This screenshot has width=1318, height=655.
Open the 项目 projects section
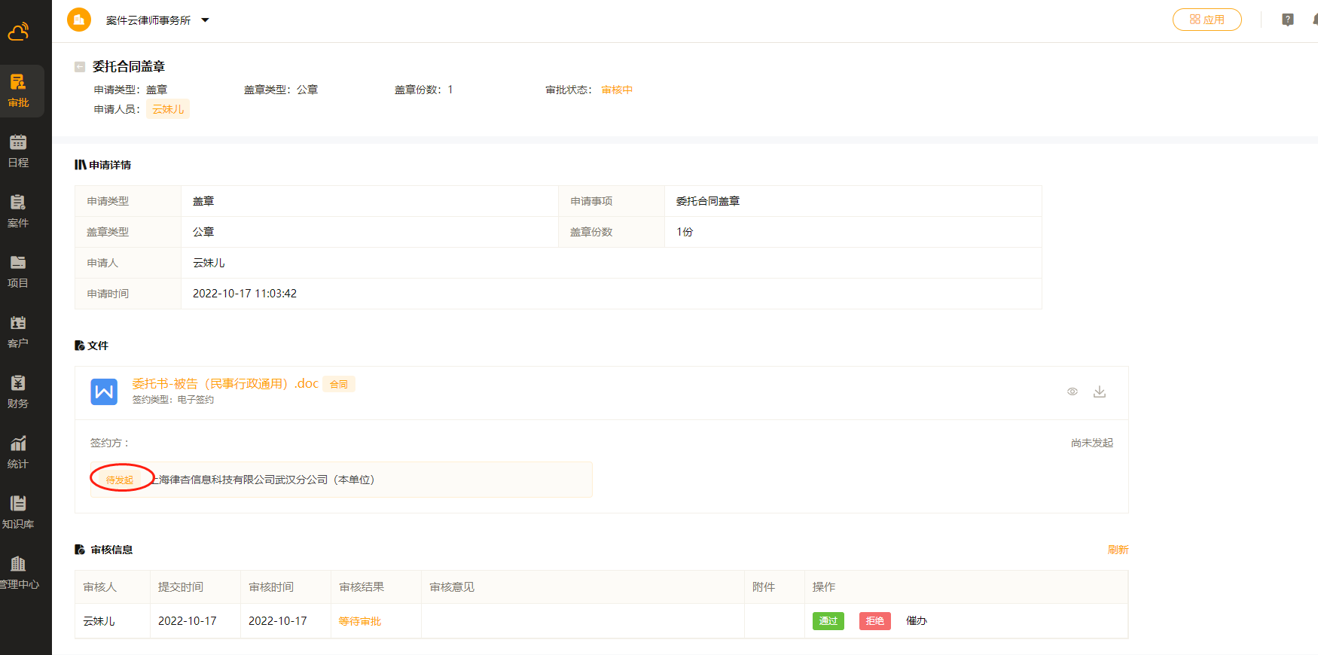(19, 271)
